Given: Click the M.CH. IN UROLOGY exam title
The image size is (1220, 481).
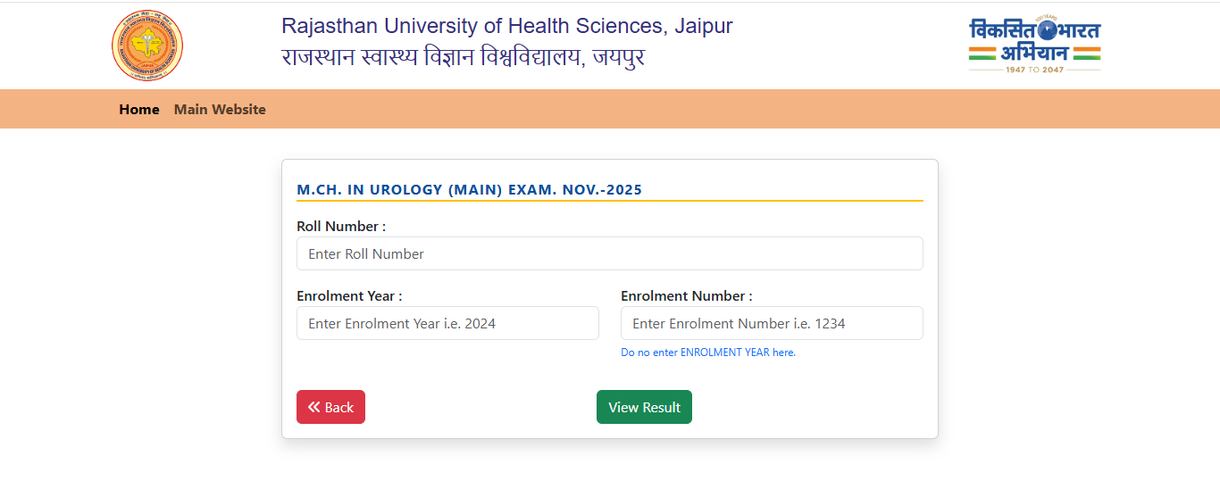Looking at the screenshot, I should click(x=469, y=189).
